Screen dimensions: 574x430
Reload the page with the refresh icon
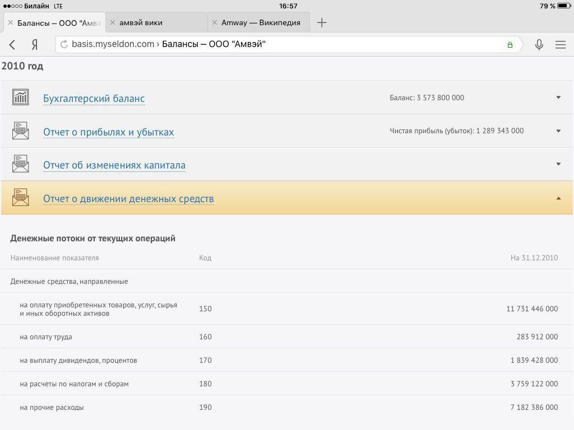tap(64, 44)
